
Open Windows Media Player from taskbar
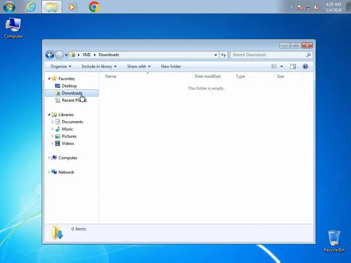[72, 7]
